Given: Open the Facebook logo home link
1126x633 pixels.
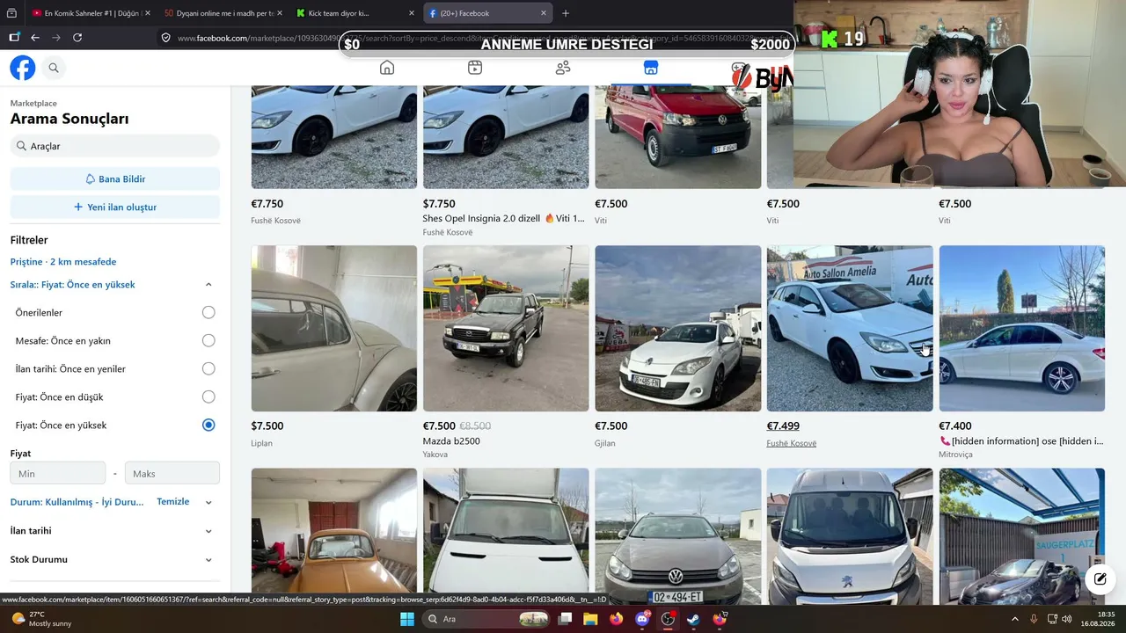Looking at the screenshot, I should click(23, 68).
